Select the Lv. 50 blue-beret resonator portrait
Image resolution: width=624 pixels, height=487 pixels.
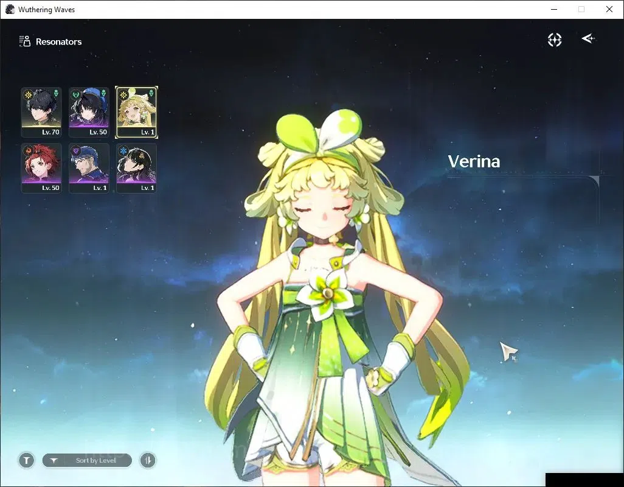tap(89, 112)
